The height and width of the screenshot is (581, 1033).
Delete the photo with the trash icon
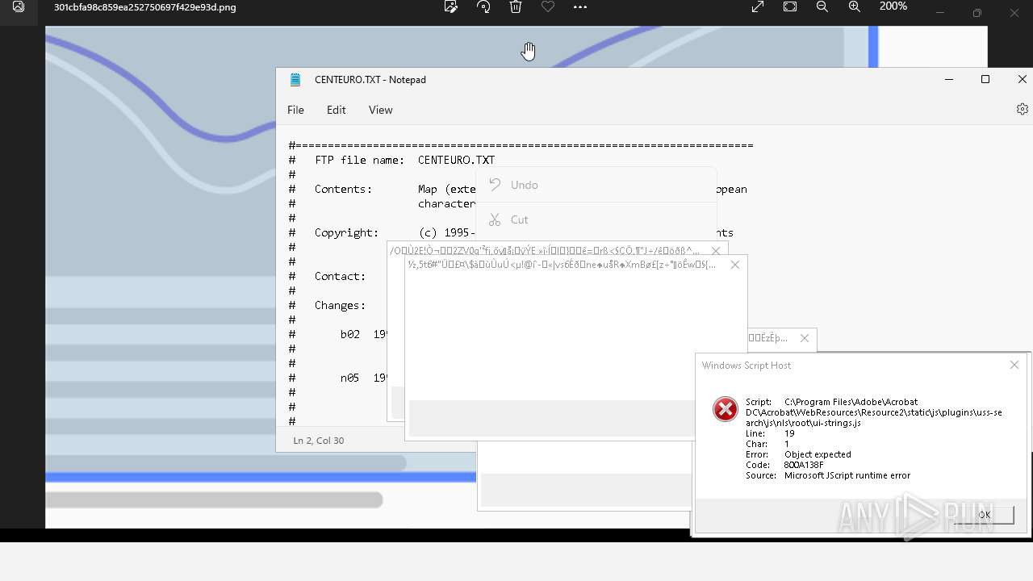516,7
